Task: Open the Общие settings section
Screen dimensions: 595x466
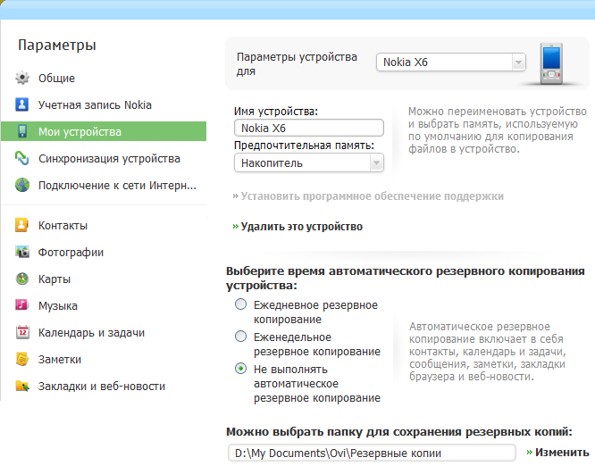Action: pos(56,78)
